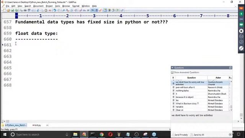The width and height of the screenshot is (245, 138).
Task: Toggle the Line Number toolbar icon
Action: point(96,10)
